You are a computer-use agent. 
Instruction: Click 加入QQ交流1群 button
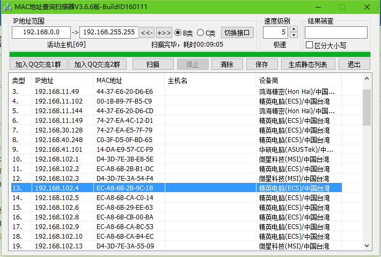[x=39, y=64]
